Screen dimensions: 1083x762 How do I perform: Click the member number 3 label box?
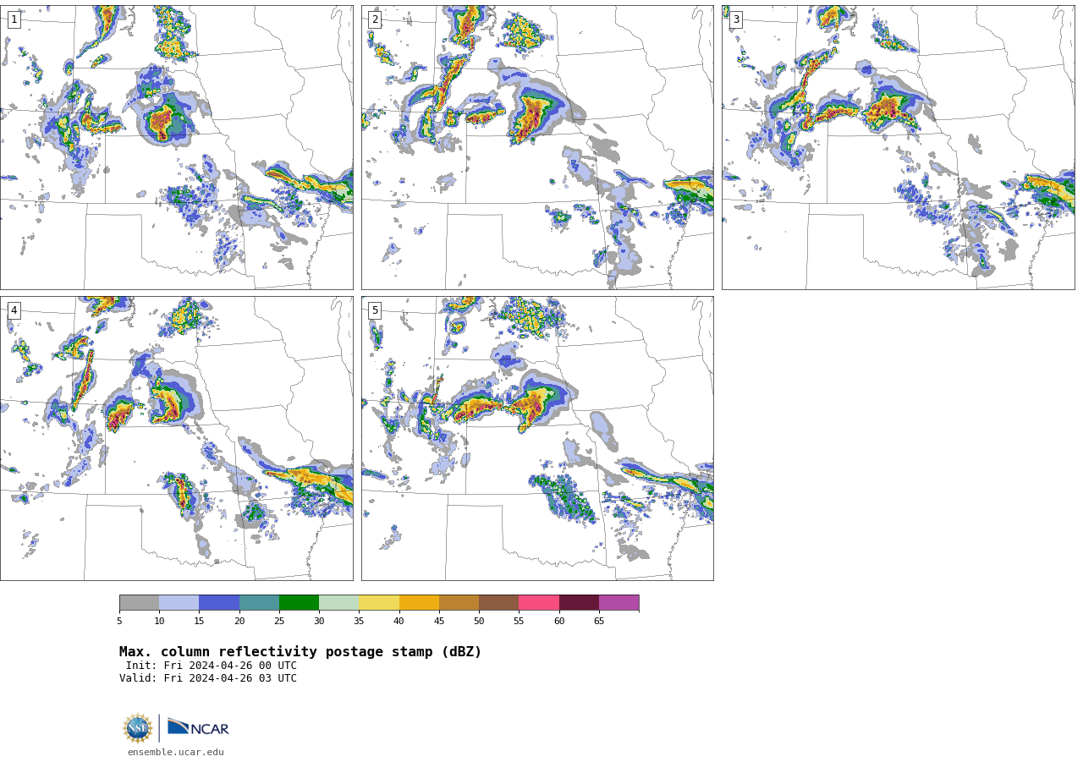coord(735,19)
